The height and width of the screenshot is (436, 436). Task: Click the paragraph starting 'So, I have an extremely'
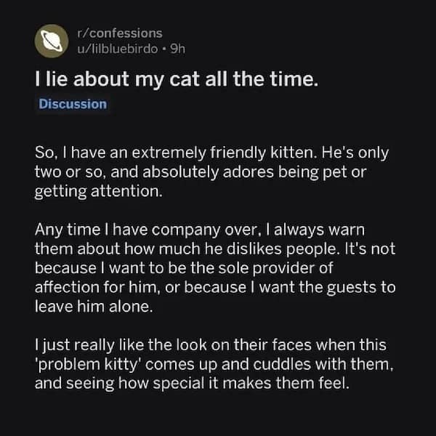211,170
